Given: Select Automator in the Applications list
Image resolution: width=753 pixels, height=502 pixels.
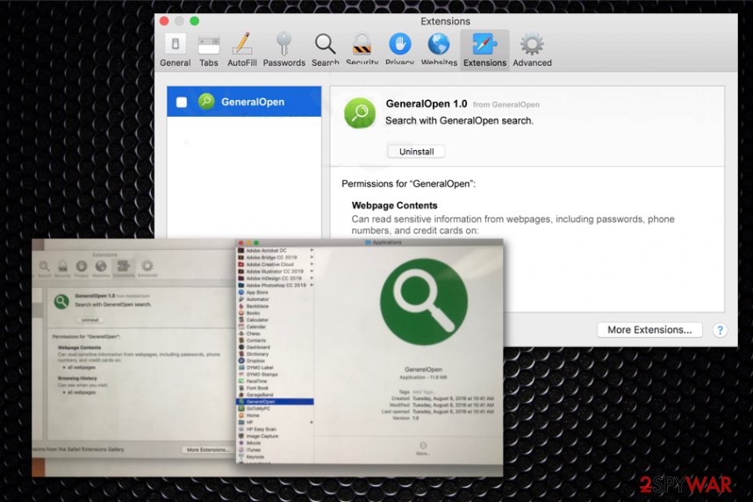Looking at the screenshot, I should 276,298.
